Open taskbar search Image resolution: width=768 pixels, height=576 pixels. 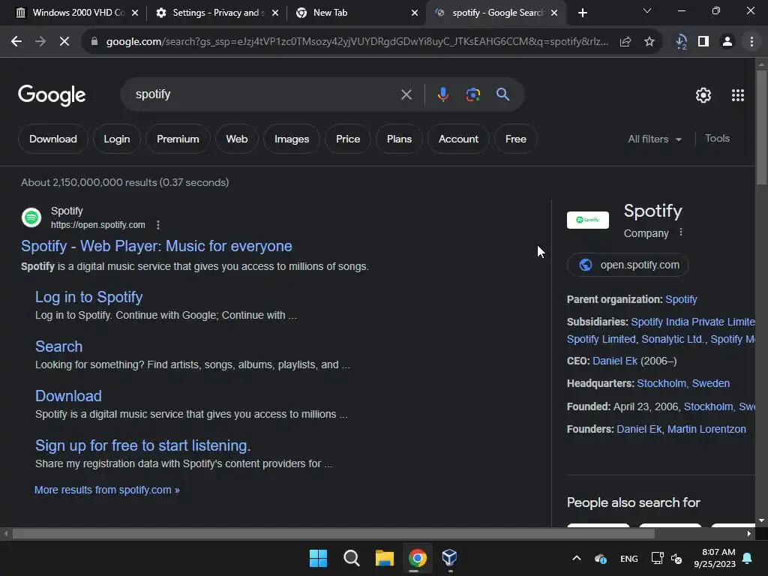[x=351, y=558]
